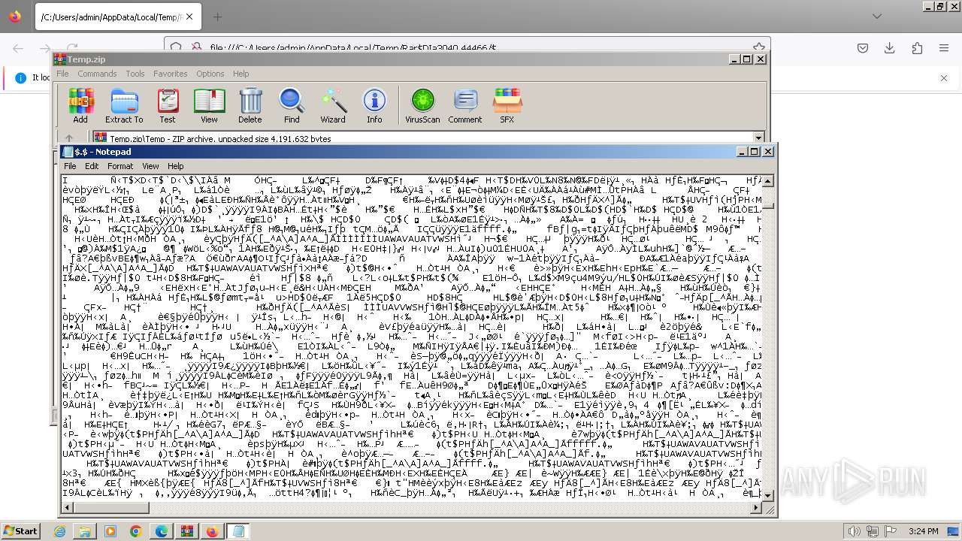The image size is (962, 541).
Task: Run the Test archive tool
Action: pos(168,105)
